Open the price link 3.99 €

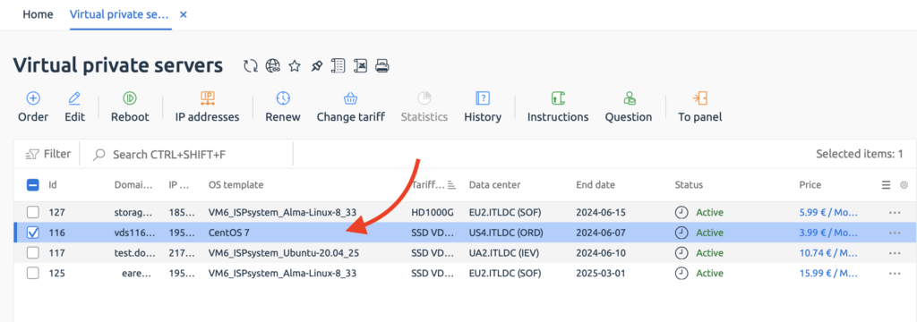[827, 233]
